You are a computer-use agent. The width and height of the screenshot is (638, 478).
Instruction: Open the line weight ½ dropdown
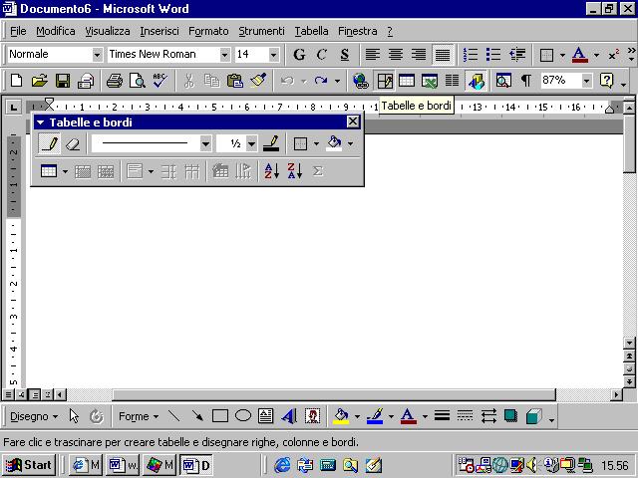(252, 143)
